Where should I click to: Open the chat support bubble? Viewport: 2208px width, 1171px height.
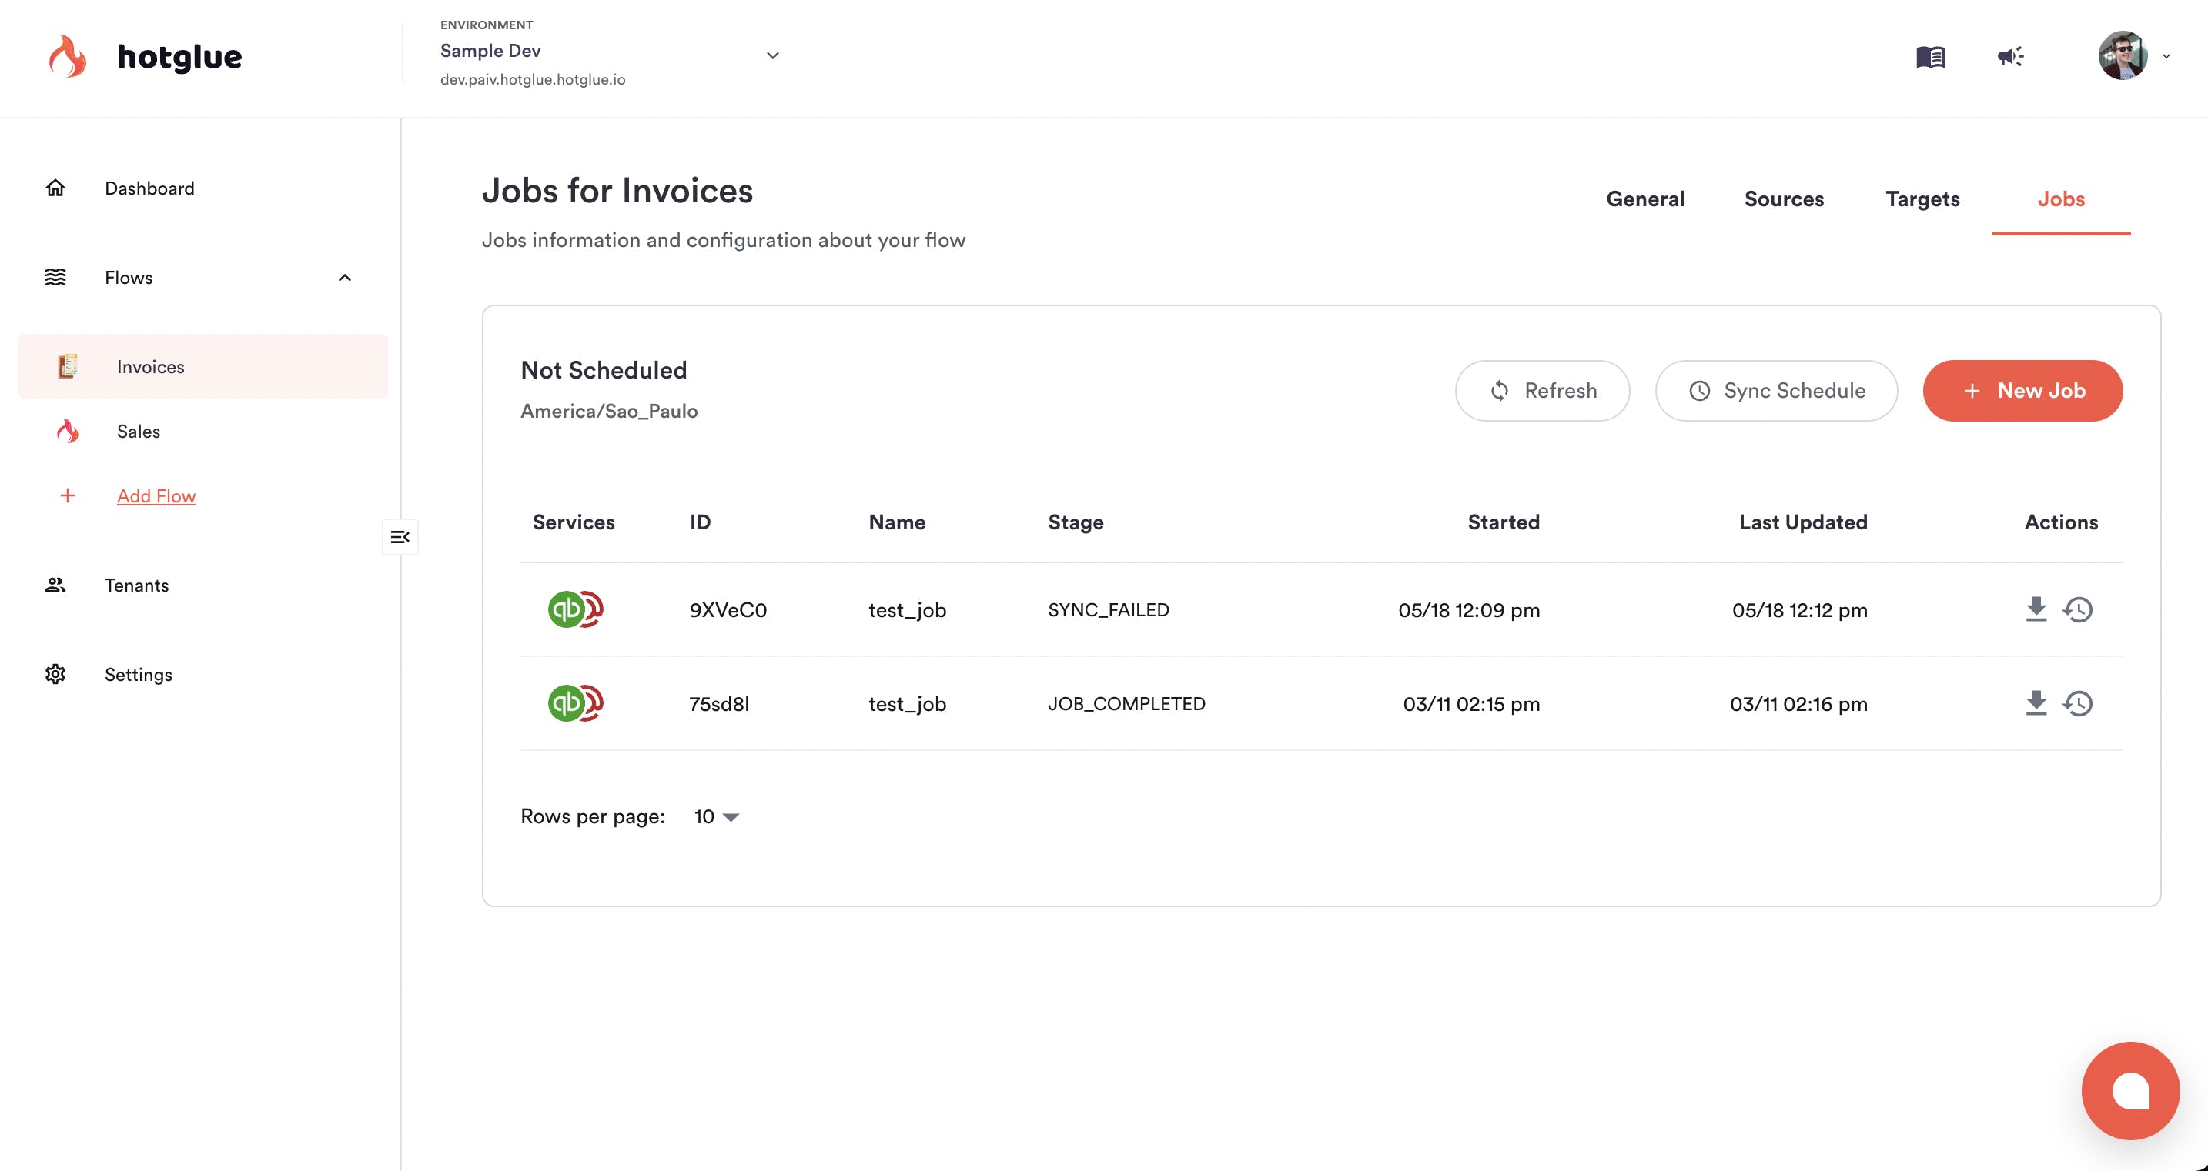point(2130,1090)
